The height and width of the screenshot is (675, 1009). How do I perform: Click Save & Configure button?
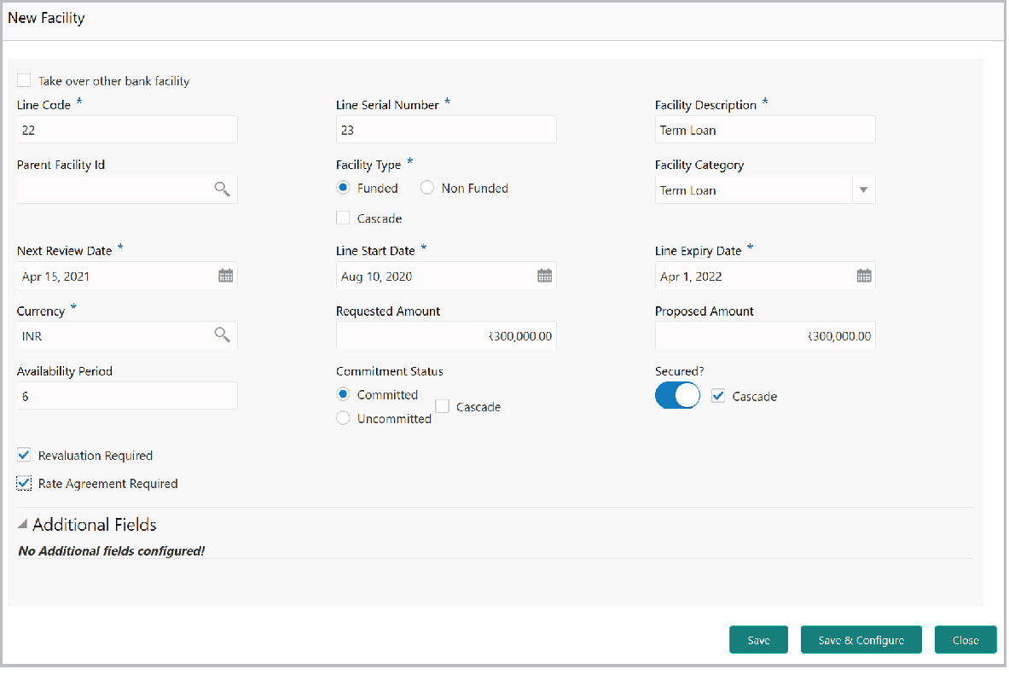pos(861,639)
